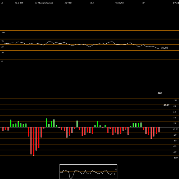The image size is (179, 179).
Task: Click the 30 level label on RSI axis
Action: point(3,53)
